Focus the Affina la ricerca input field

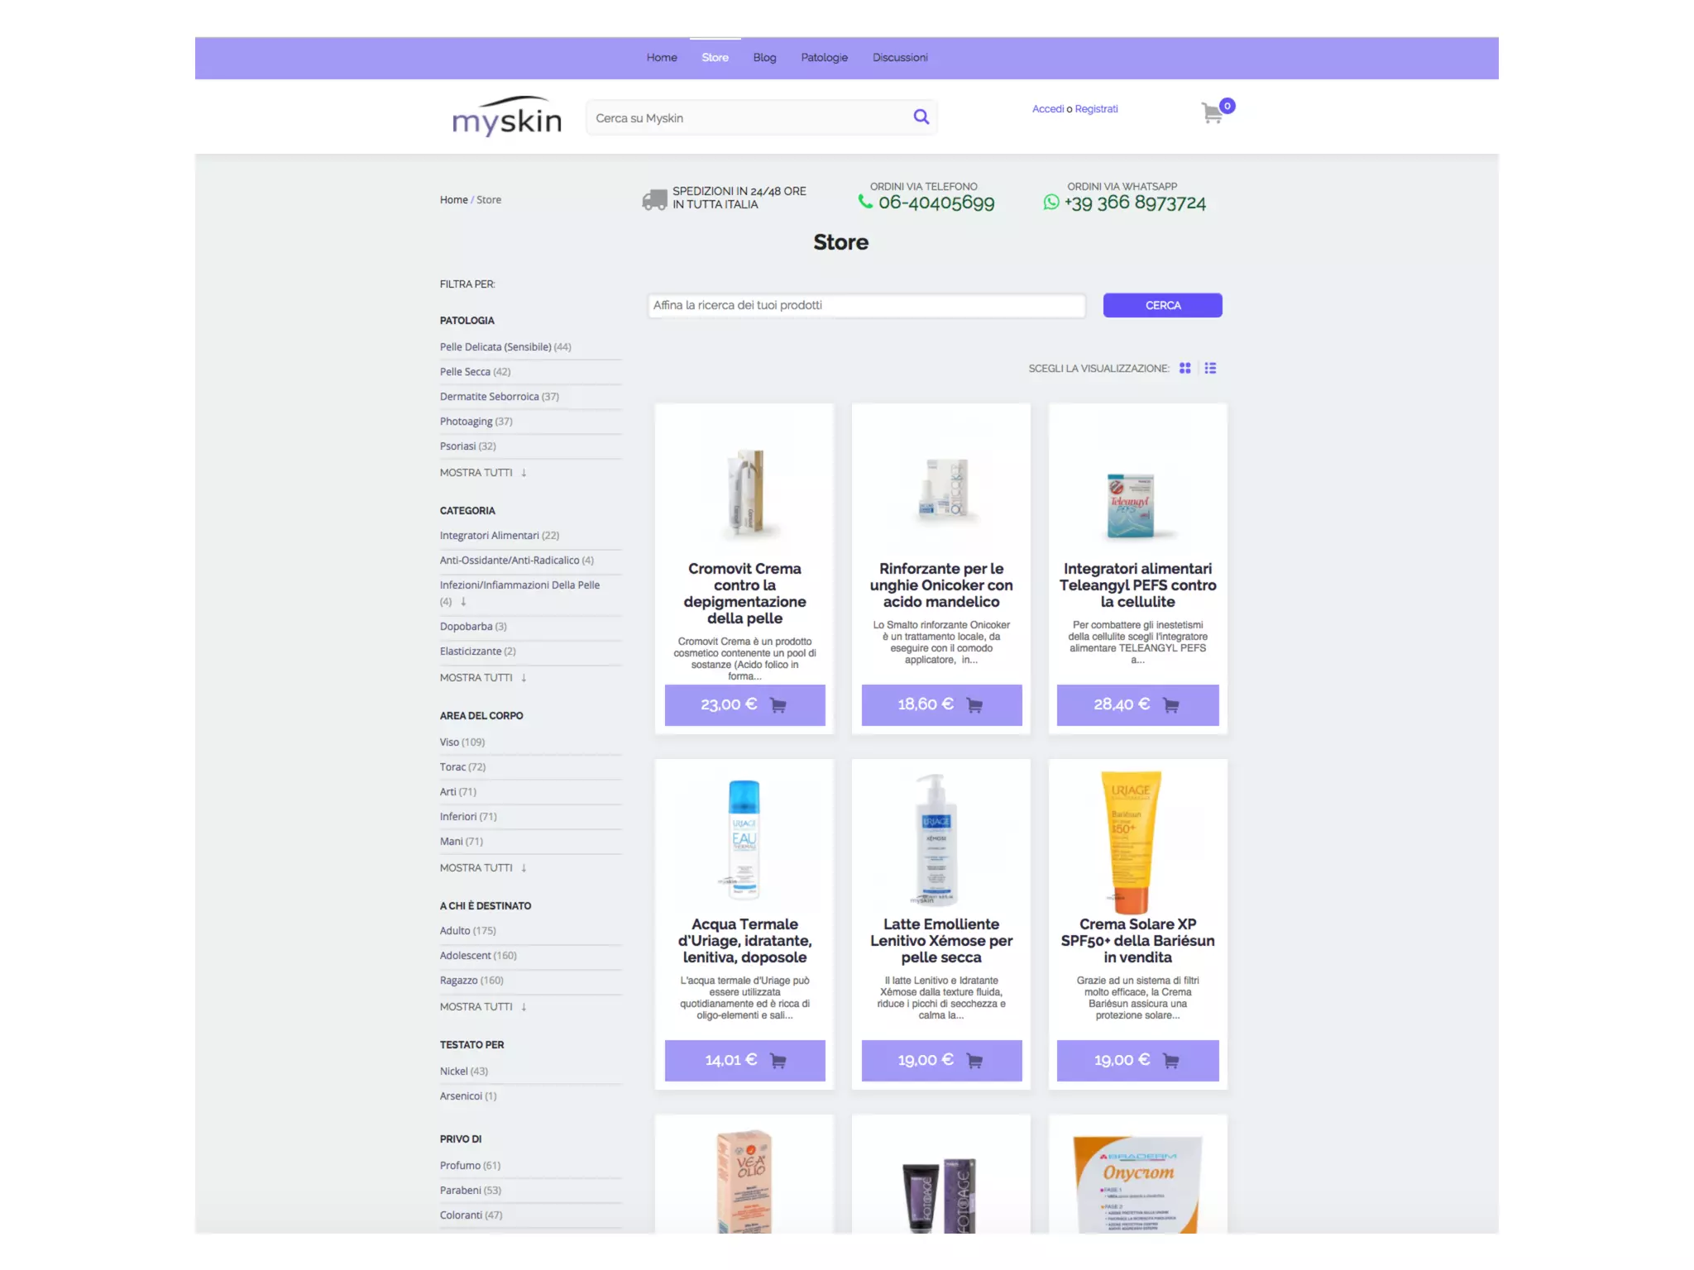click(x=866, y=306)
